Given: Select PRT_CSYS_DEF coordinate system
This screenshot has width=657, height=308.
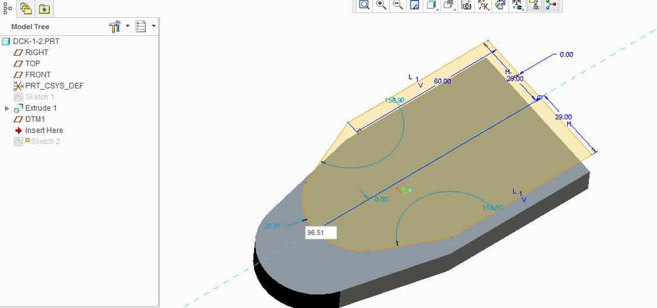Looking at the screenshot, I should pyautogui.click(x=55, y=86).
